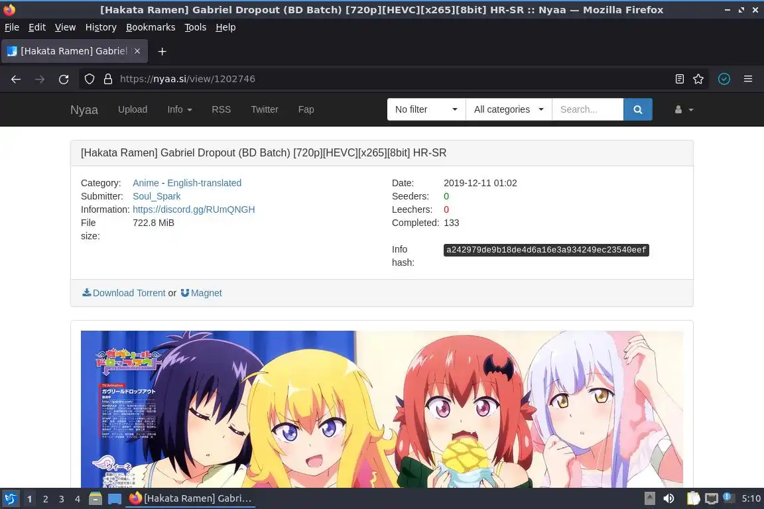Switch to workspace 4
The image size is (764, 509).
(x=77, y=499)
